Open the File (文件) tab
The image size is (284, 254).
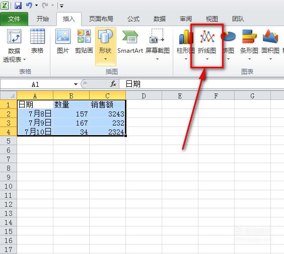pos(14,19)
